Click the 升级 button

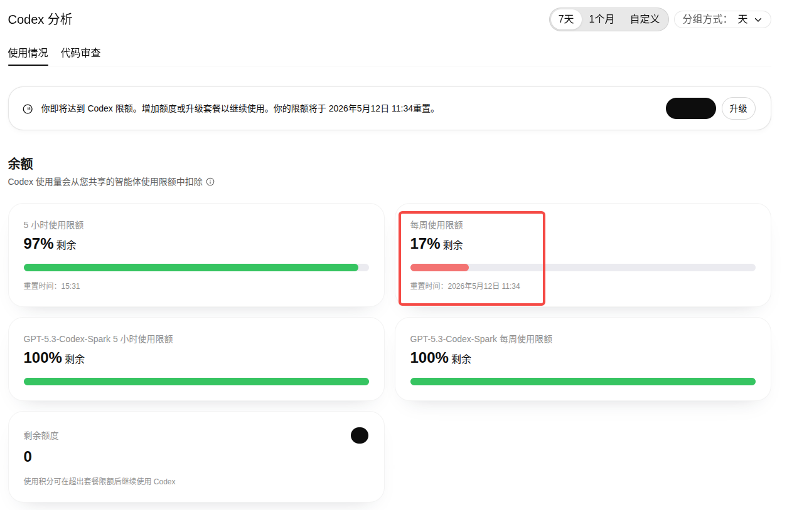coord(738,108)
